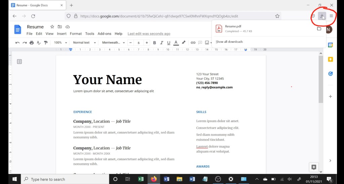
Task: Open the document outline icon
Action: (x=19, y=62)
